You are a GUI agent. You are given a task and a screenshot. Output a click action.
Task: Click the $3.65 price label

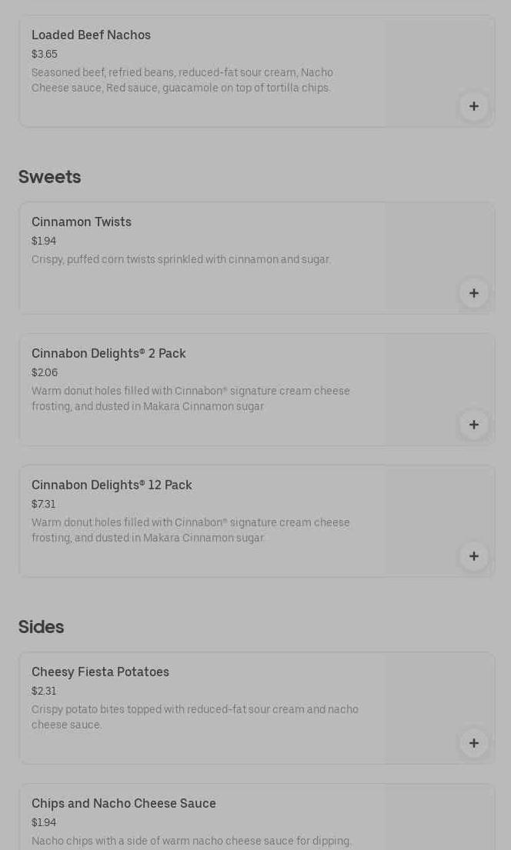(45, 55)
